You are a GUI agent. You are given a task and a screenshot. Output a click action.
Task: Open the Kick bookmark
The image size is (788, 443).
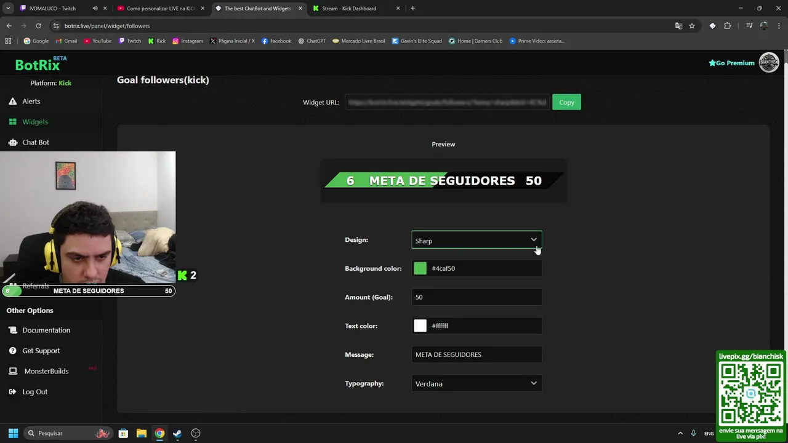pyautogui.click(x=156, y=41)
